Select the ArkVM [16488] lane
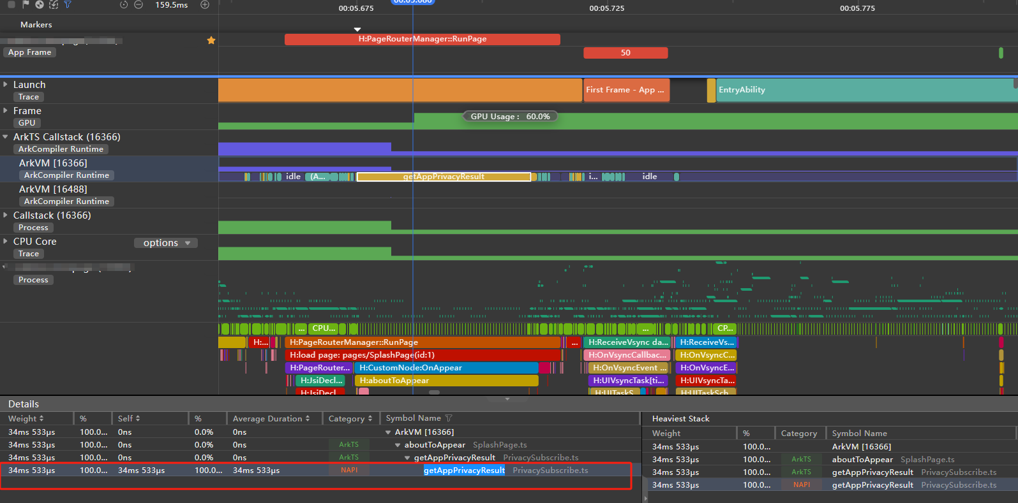The width and height of the screenshot is (1018, 503). coord(109,195)
